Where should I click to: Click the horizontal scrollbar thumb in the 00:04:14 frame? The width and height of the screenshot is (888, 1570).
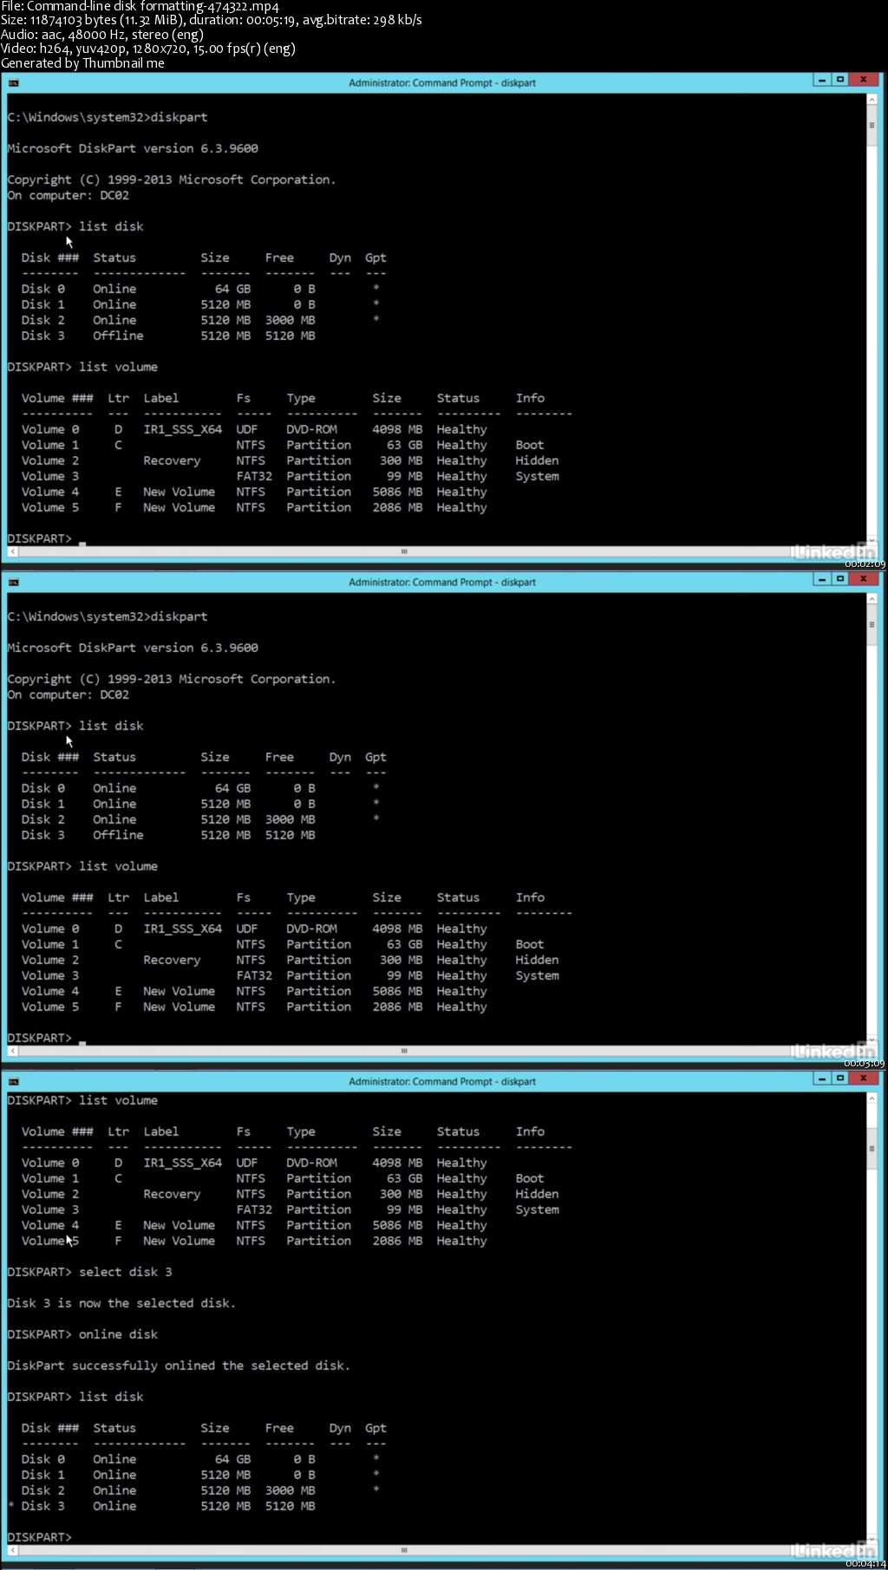coord(404,1550)
